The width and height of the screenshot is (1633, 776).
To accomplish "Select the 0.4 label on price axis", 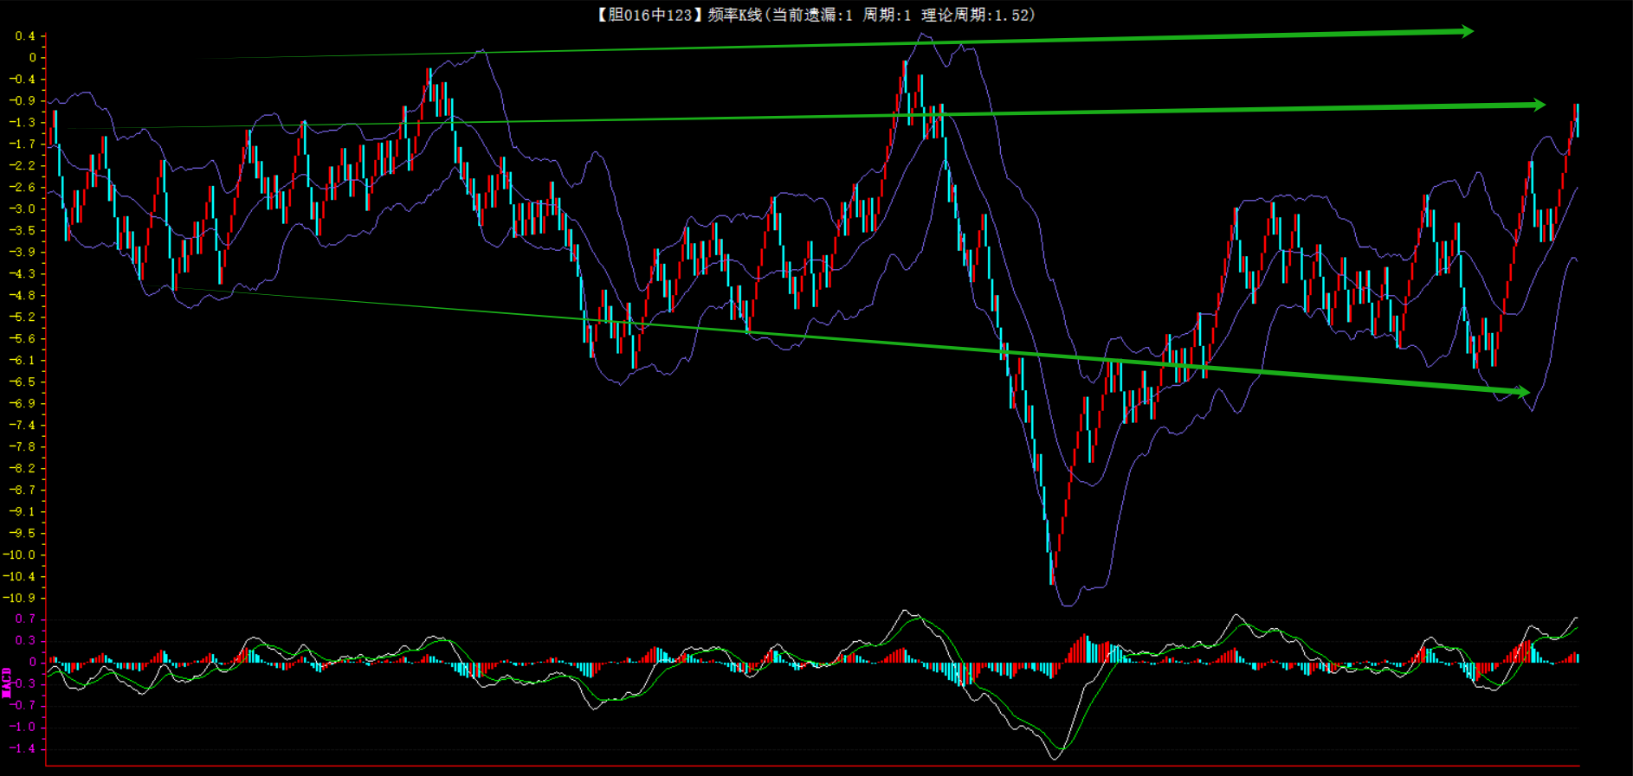I will [x=25, y=36].
